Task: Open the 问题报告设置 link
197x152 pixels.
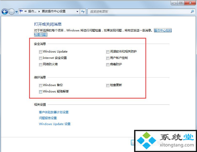Action: pos(48,118)
